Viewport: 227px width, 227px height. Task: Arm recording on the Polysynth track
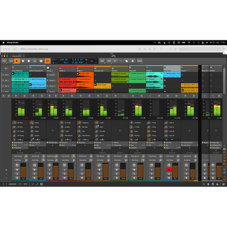click(134, 170)
